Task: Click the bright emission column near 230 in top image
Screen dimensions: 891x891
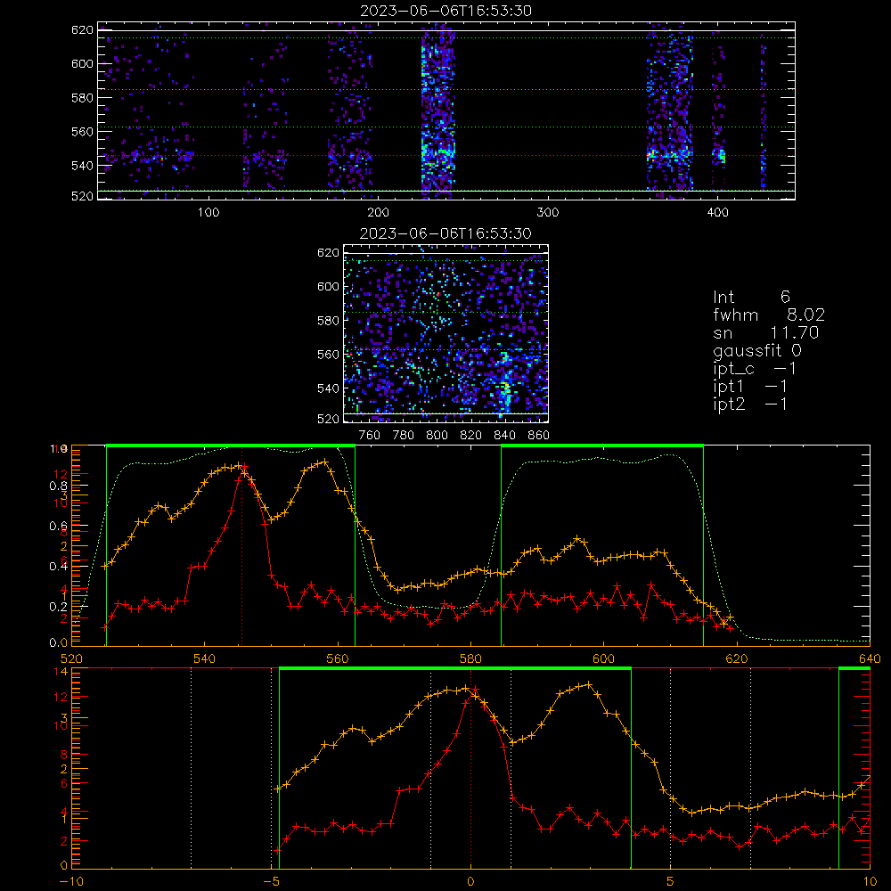Action: click(x=437, y=110)
